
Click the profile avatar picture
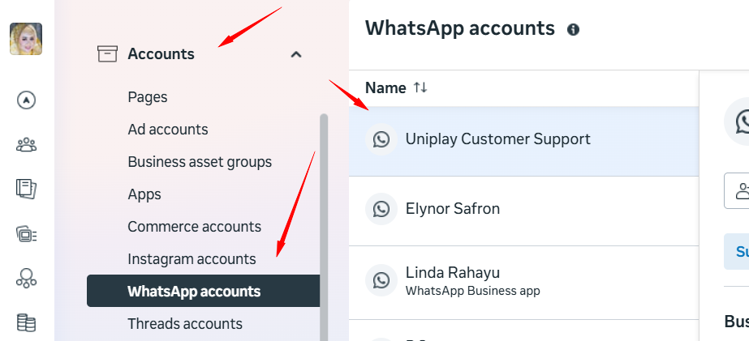pyautogui.click(x=26, y=39)
